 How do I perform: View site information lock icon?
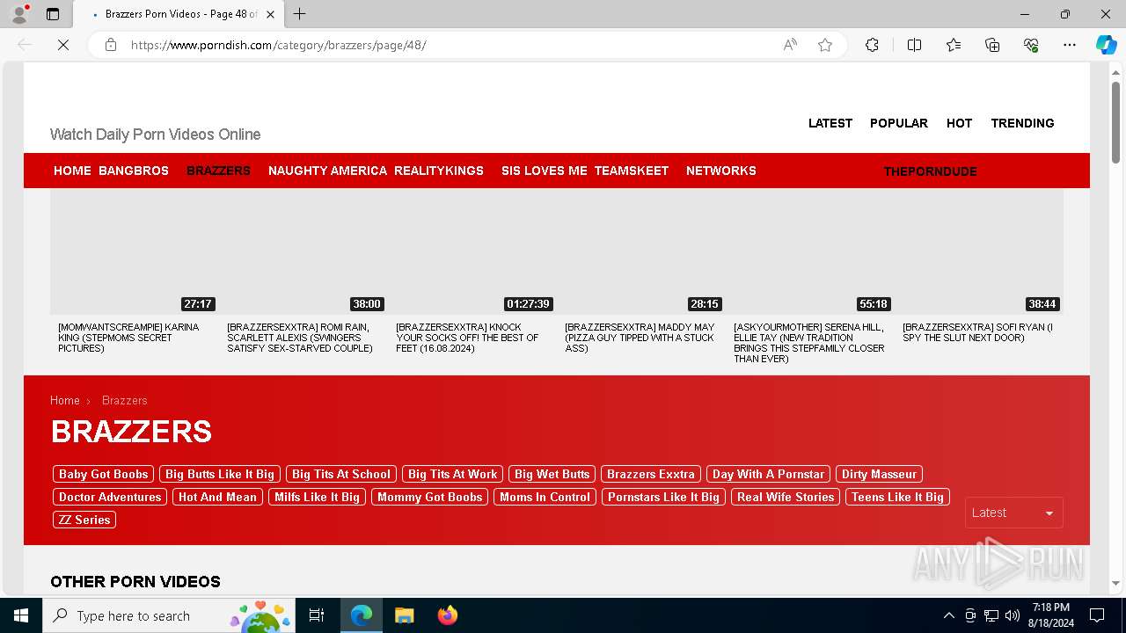coord(111,45)
